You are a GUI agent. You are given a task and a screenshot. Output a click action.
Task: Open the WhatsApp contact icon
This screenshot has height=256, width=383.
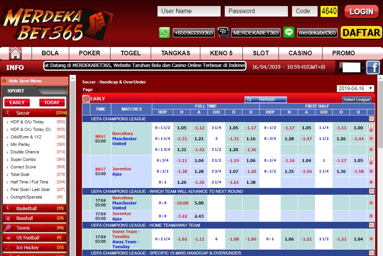click(x=164, y=33)
